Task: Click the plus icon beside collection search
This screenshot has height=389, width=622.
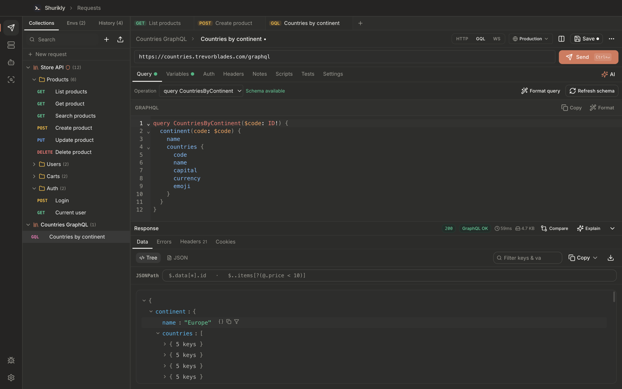Action: click(x=106, y=39)
